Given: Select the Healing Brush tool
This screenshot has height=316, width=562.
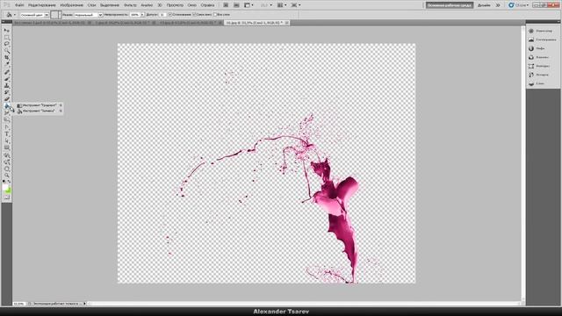Looking at the screenshot, I should pyautogui.click(x=6, y=72).
